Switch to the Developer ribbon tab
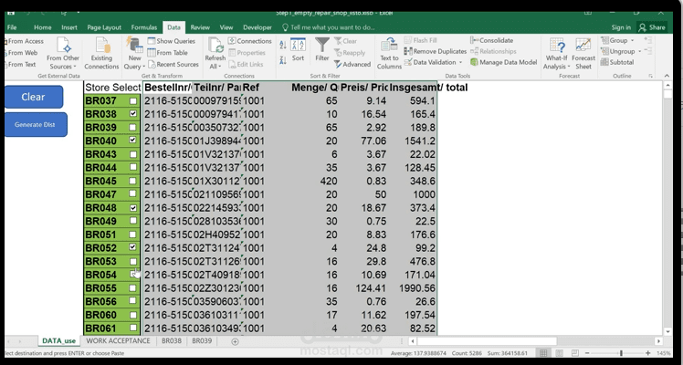 [257, 27]
